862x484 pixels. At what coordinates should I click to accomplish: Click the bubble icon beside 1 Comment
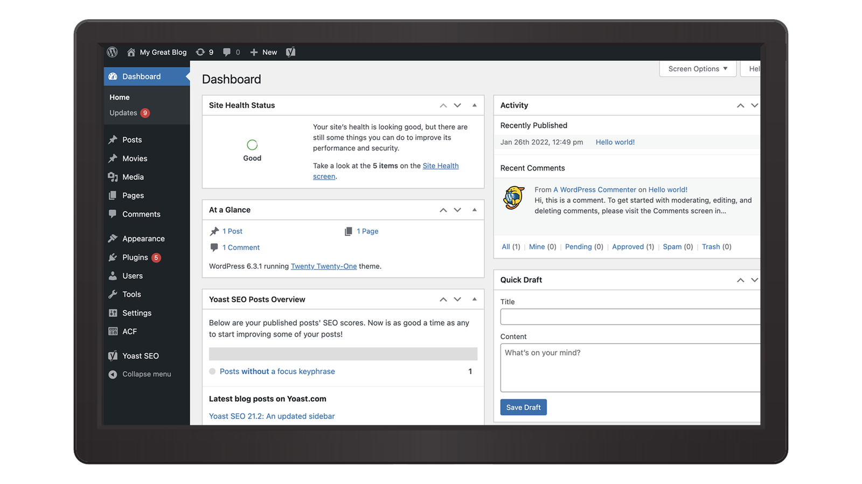click(x=214, y=247)
